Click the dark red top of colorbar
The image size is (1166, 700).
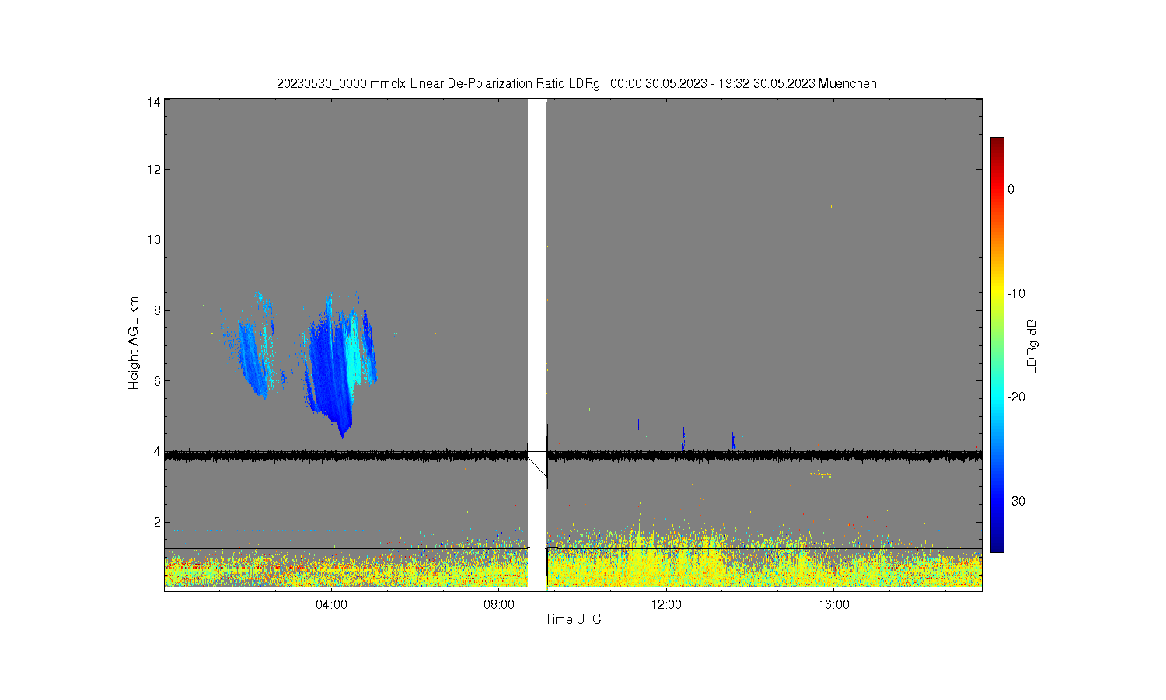[x=997, y=142]
